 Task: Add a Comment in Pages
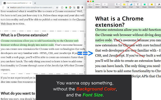tap(151, 4)
